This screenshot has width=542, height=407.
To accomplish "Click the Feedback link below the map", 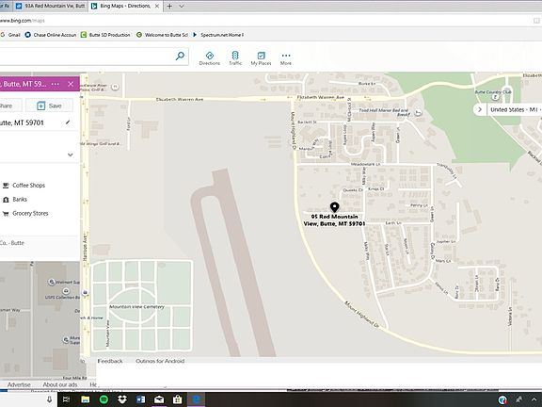I will tap(110, 361).
